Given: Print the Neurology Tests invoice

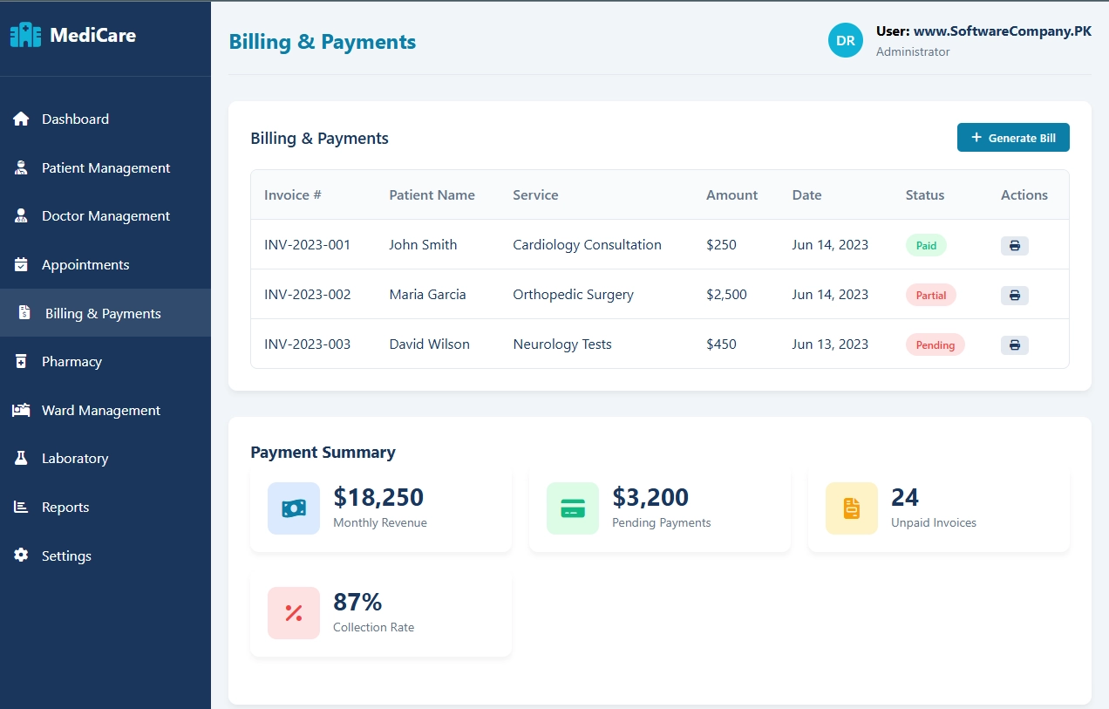Looking at the screenshot, I should (1014, 344).
